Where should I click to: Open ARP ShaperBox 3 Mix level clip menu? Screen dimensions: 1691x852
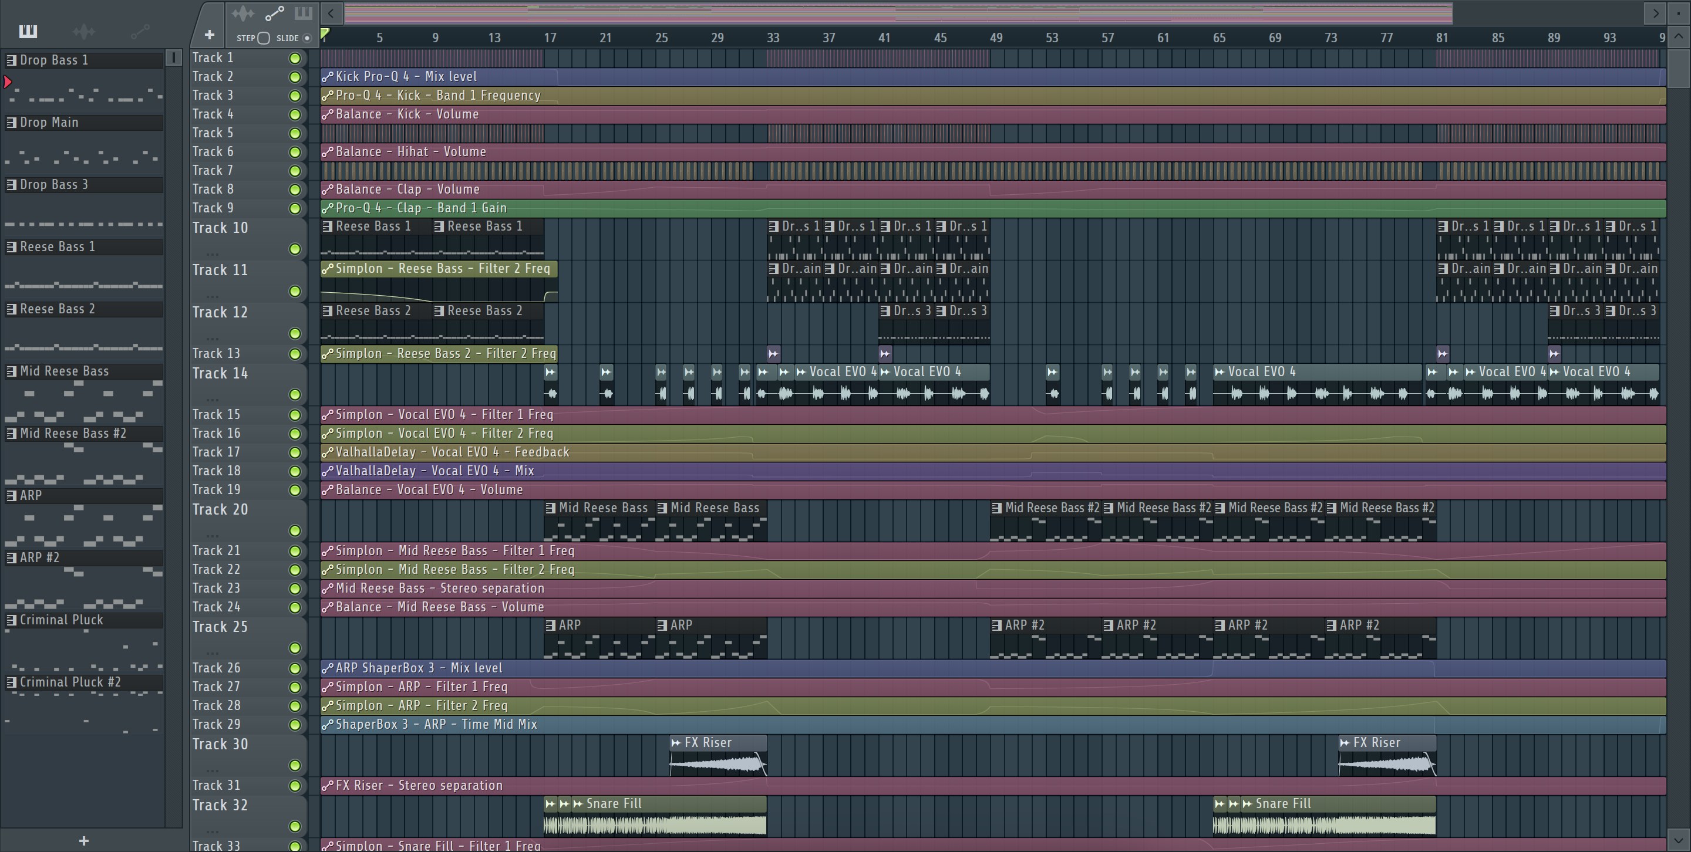[328, 668]
